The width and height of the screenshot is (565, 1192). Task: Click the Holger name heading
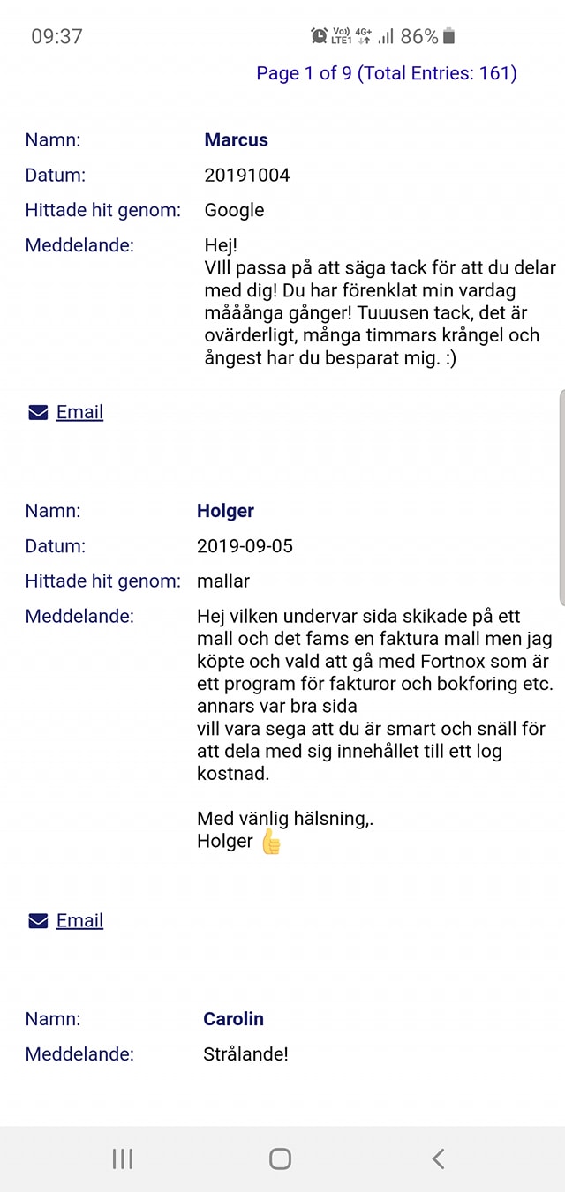coord(225,510)
